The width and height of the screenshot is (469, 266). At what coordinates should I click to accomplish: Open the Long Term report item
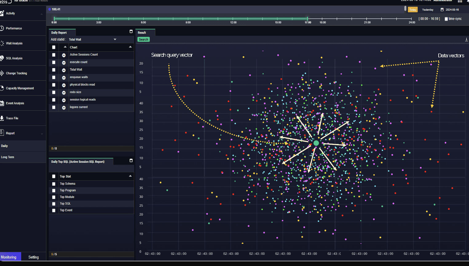[23, 157]
